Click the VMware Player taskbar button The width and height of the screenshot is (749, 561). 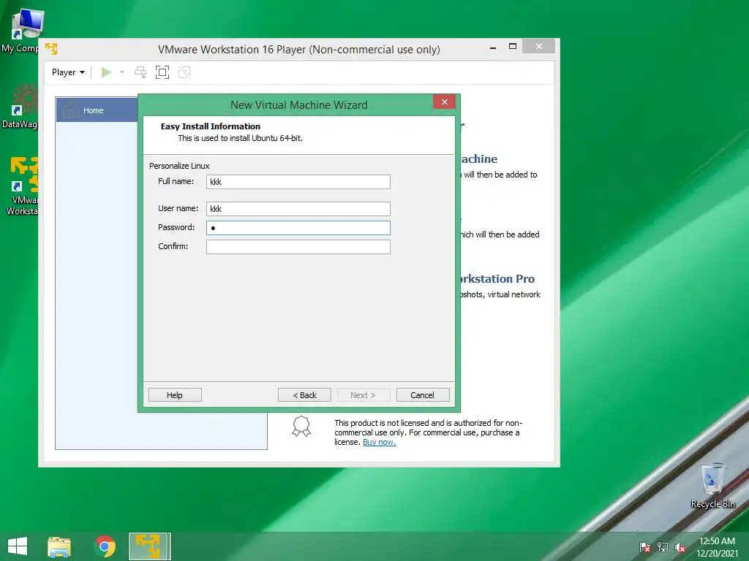click(149, 546)
